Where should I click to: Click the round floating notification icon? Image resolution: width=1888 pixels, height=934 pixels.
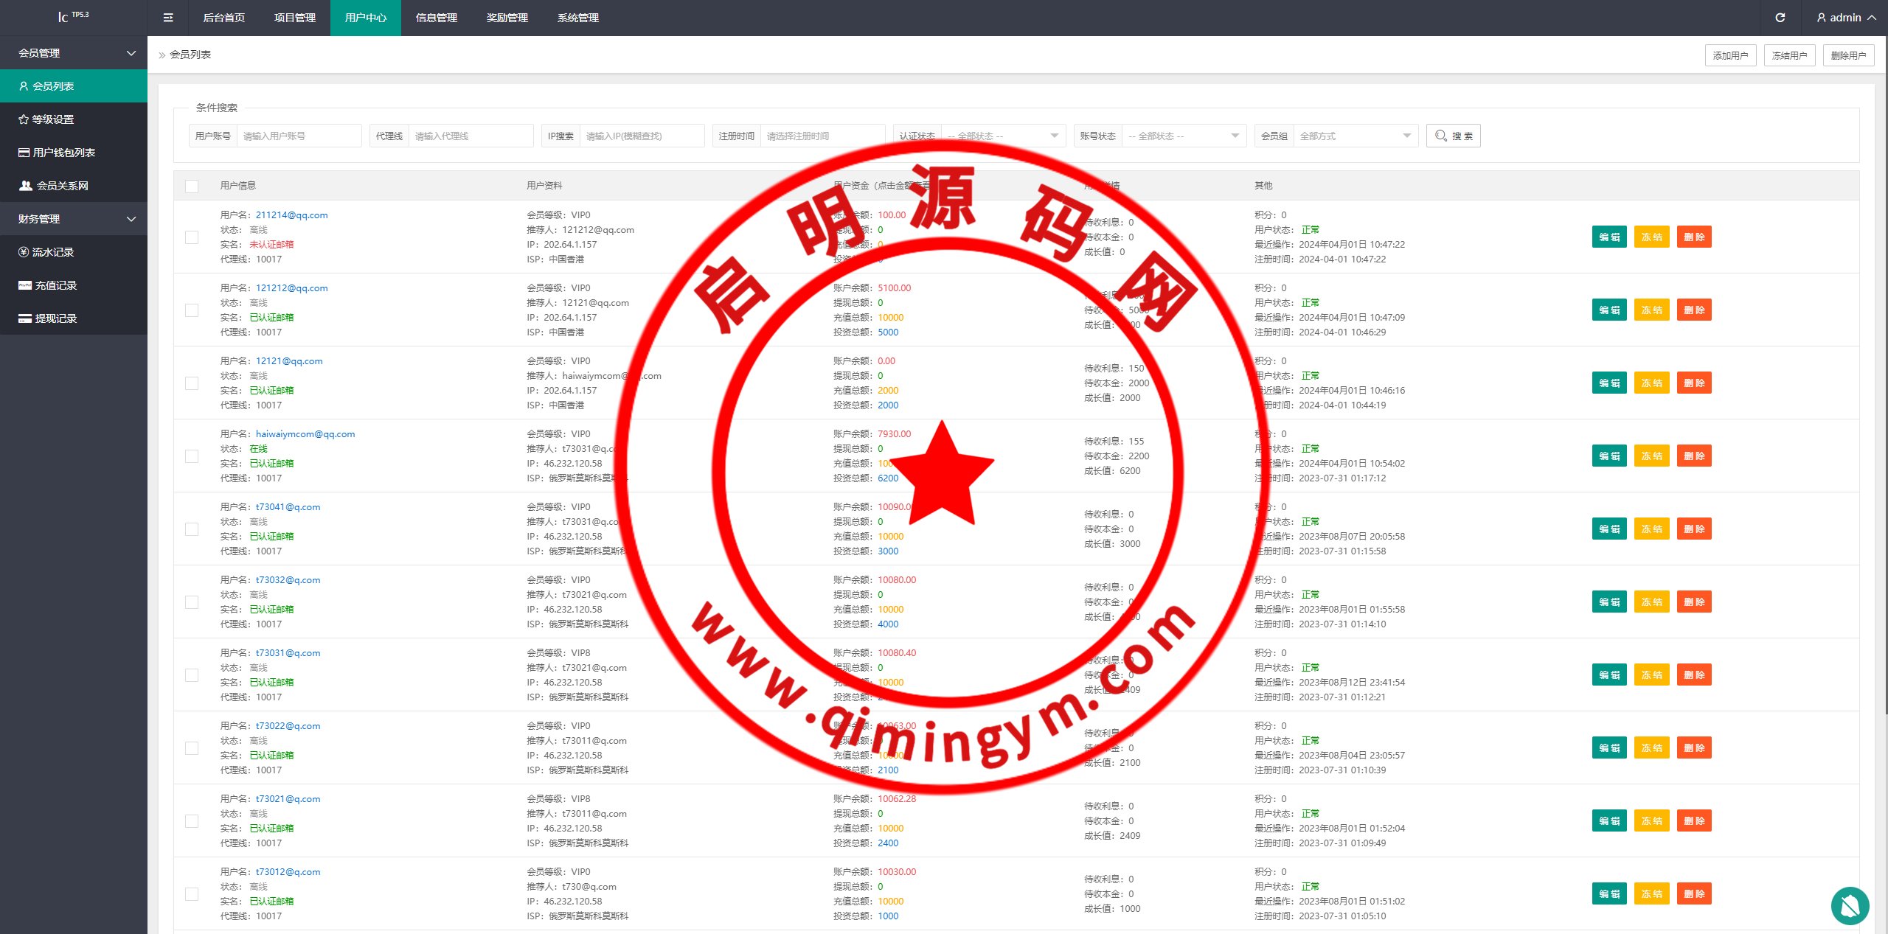point(1850,905)
